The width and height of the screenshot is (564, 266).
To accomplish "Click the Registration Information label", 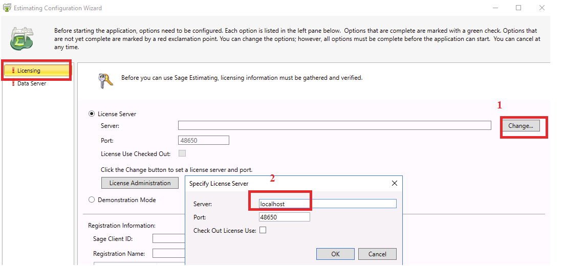I will click(x=122, y=226).
